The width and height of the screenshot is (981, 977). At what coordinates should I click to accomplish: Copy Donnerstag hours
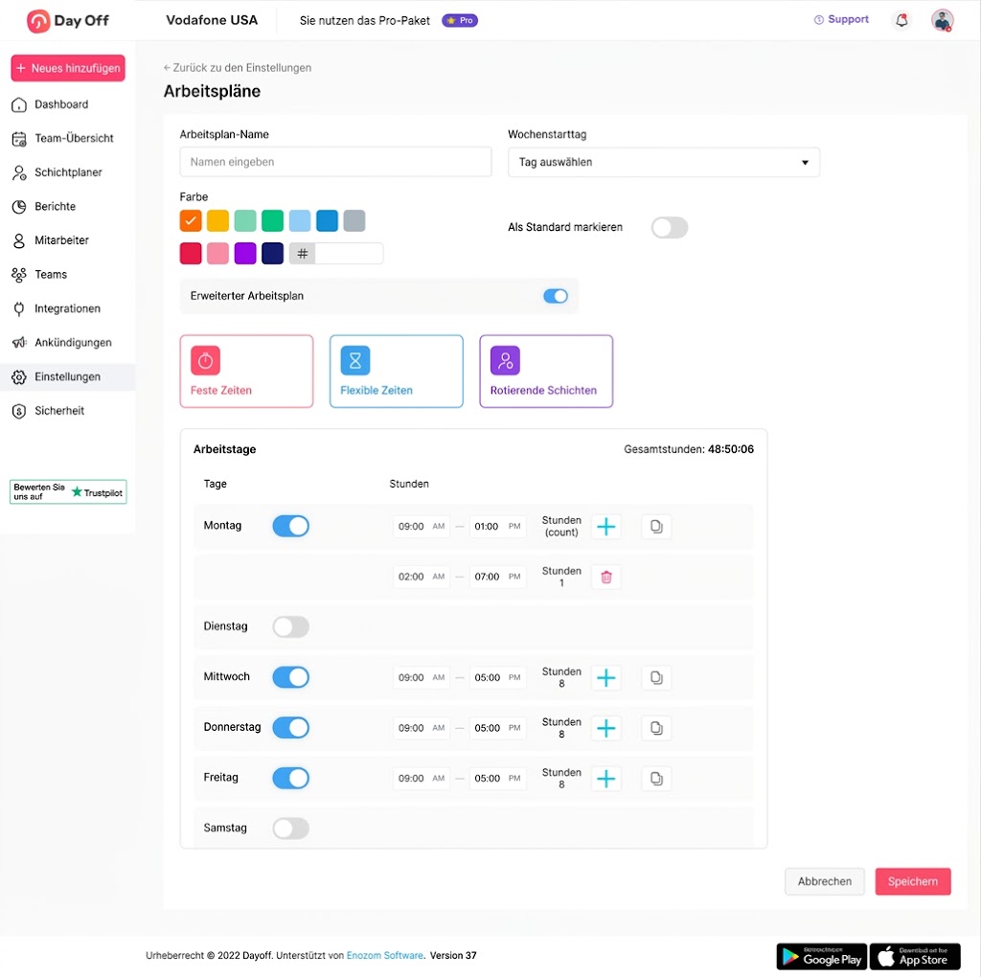point(656,728)
